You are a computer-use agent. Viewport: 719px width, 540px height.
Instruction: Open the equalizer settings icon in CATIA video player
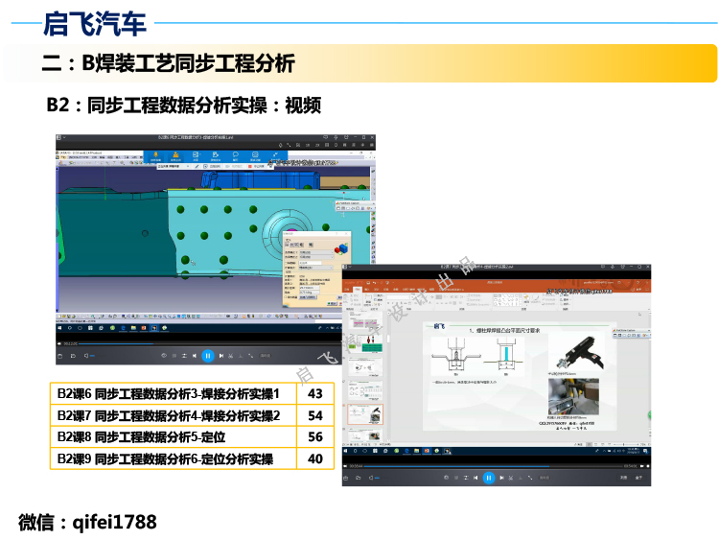184,356
